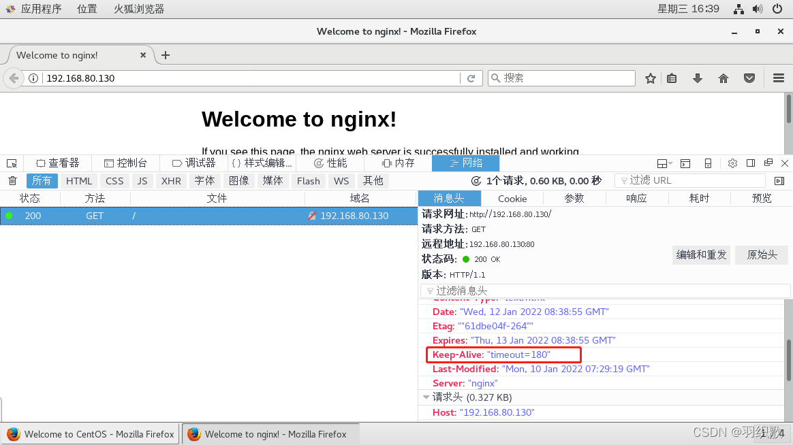Open the 位置 menu
793x445 pixels.
pyautogui.click(x=87, y=9)
